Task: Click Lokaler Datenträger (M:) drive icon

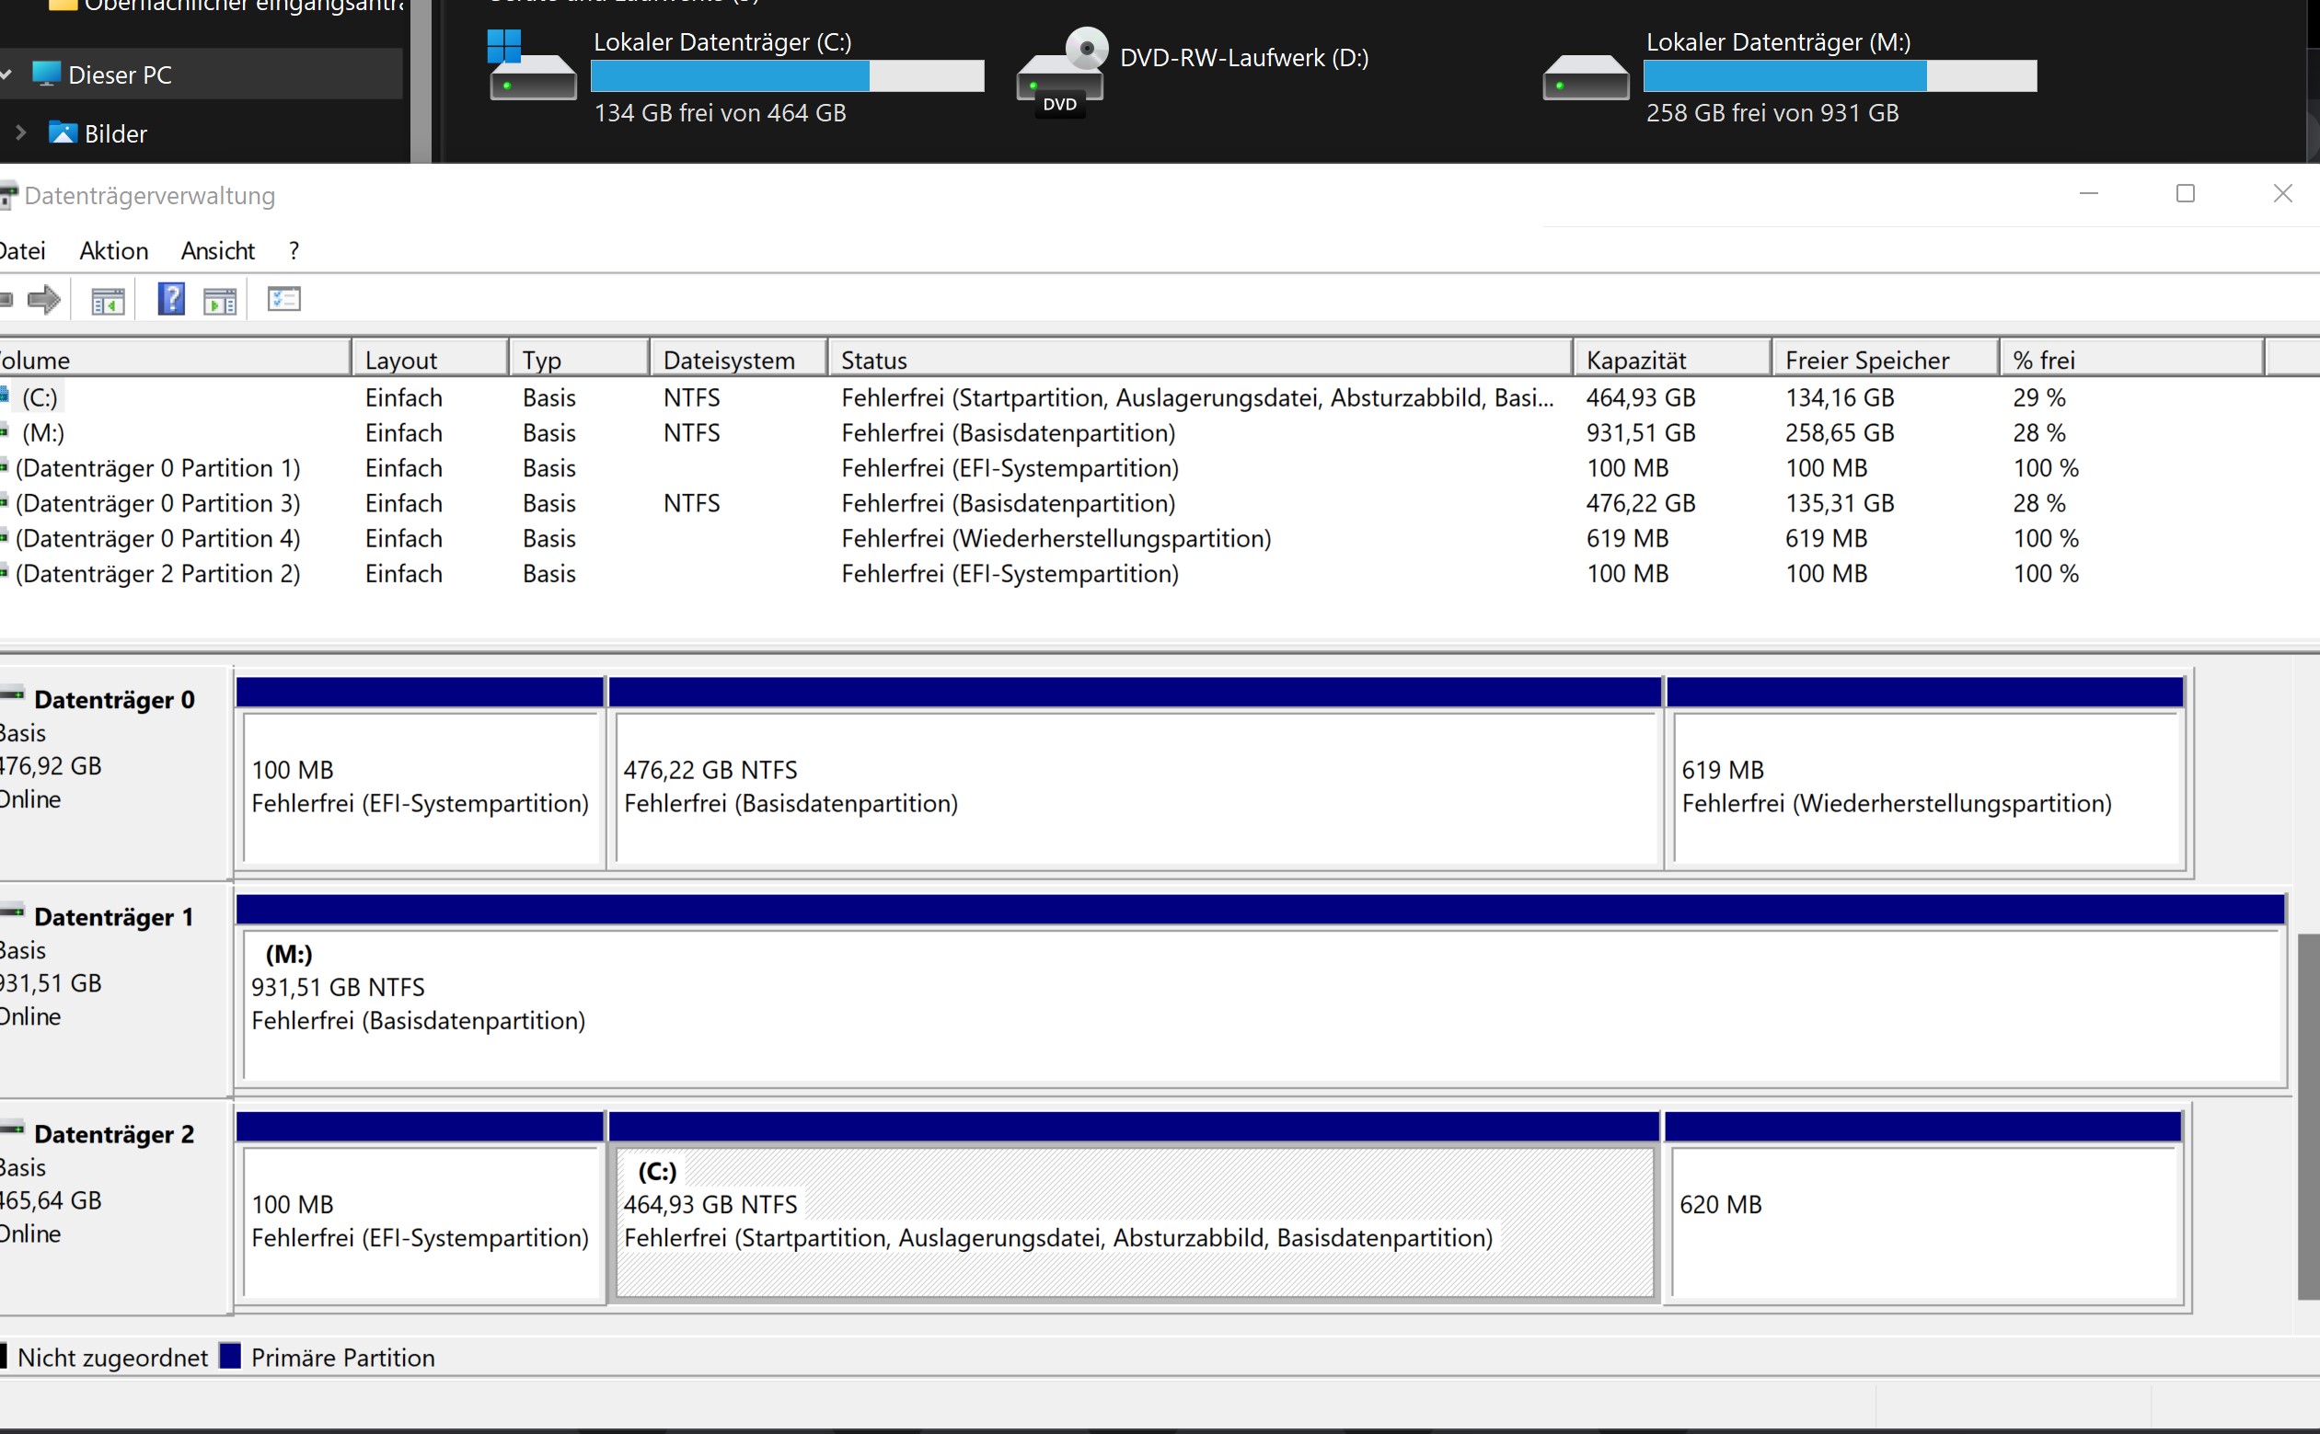Action: point(1586,75)
